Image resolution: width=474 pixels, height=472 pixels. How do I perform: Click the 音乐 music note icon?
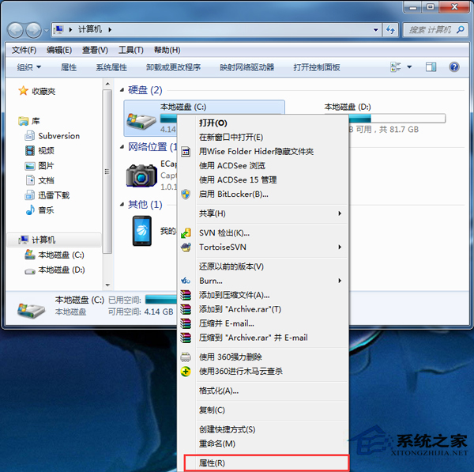(x=30, y=210)
